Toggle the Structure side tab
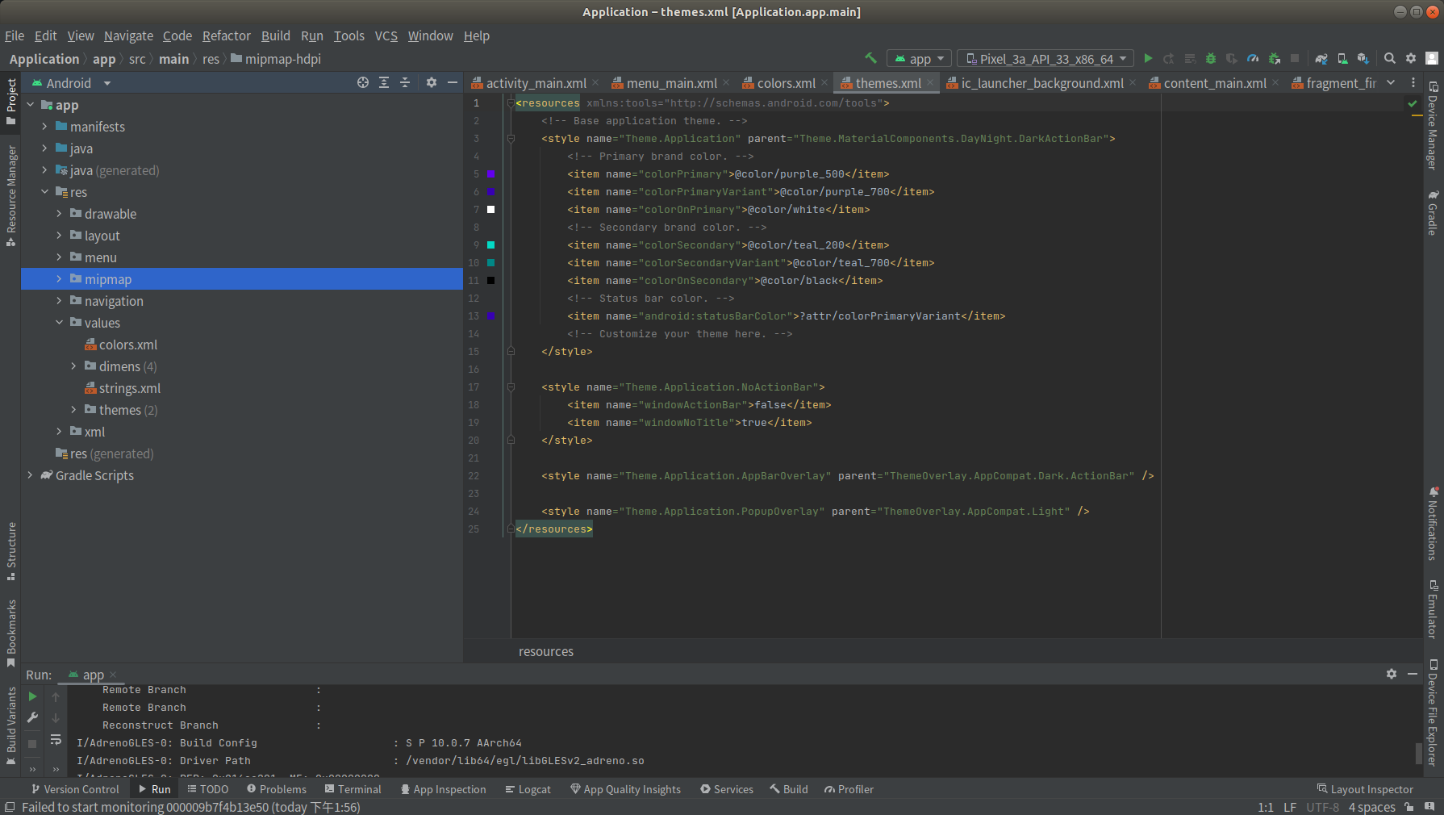The width and height of the screenshot is (1444, 815). (11, 551)
